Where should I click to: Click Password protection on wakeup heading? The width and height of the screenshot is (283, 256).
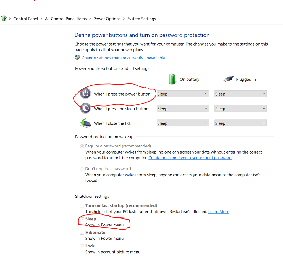click(x=104, y=137)
